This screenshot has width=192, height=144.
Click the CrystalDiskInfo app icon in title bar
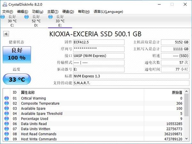[5, 4]
